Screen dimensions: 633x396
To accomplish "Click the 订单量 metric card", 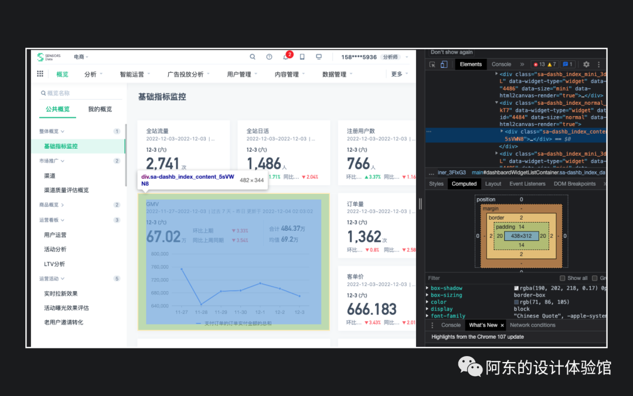I will [x=377, y=226].
